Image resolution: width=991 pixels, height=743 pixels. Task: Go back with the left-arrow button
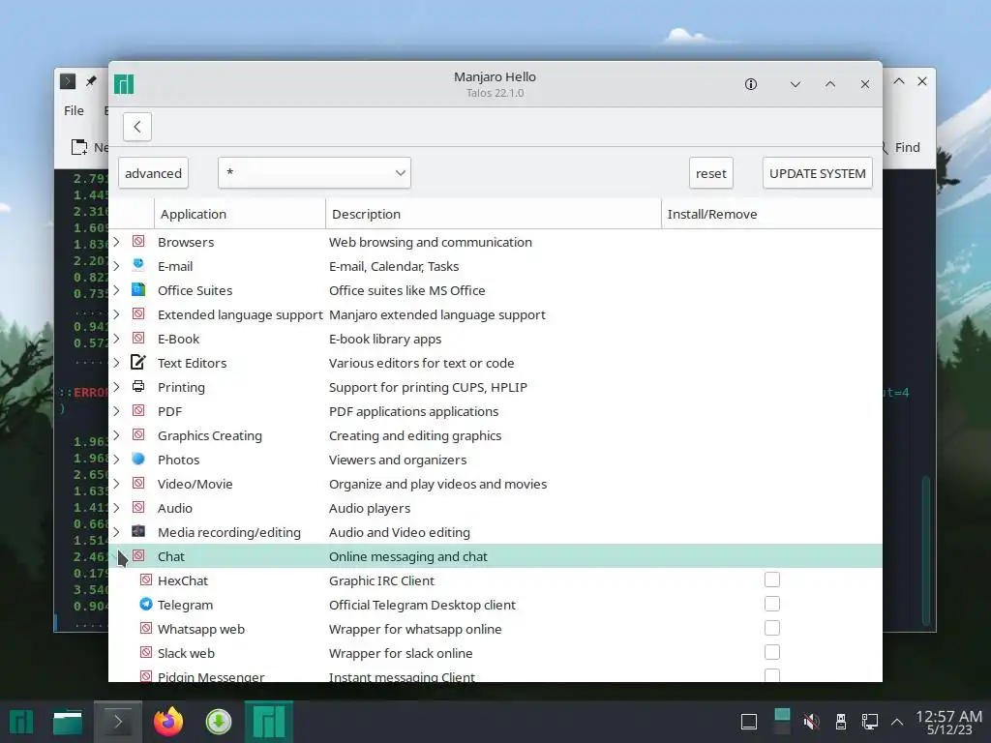[137, 127]
